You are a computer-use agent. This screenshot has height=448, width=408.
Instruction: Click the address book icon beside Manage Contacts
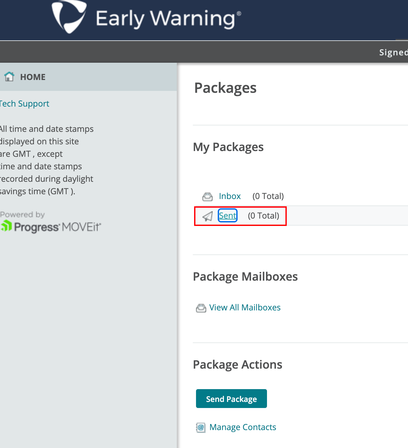pos(201,428)
